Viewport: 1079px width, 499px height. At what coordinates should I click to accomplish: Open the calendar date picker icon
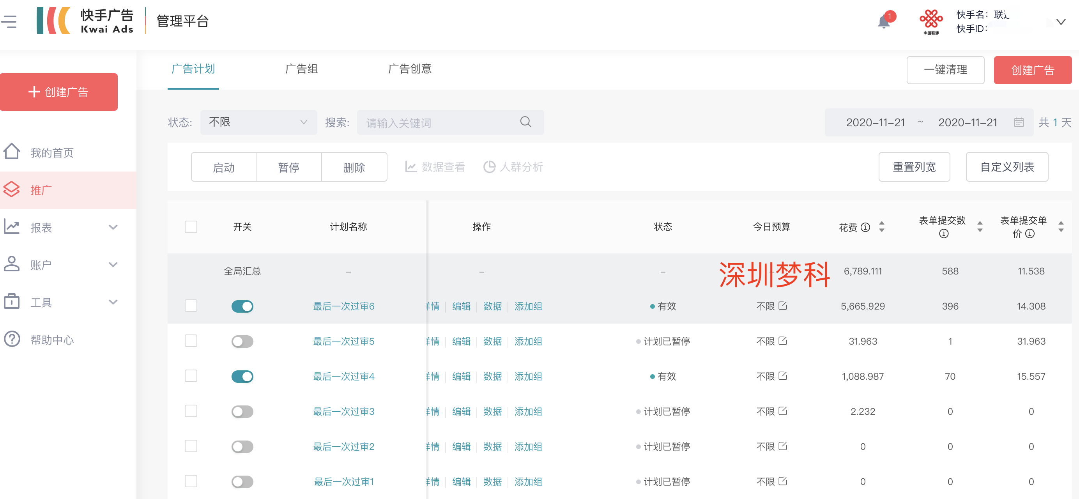tap(1019, 122)
